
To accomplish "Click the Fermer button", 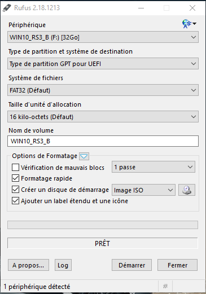I will tap(177, 265).
